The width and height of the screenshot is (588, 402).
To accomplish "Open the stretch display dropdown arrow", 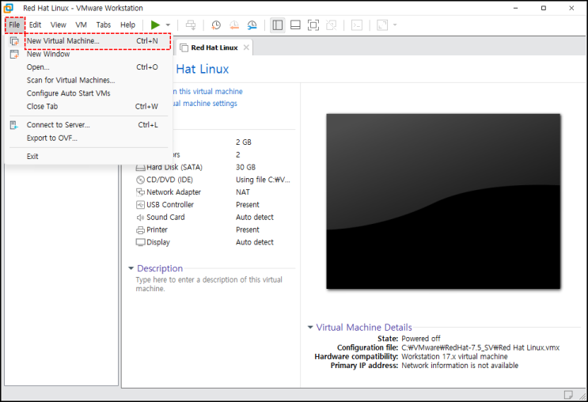I will click(395, 25).
